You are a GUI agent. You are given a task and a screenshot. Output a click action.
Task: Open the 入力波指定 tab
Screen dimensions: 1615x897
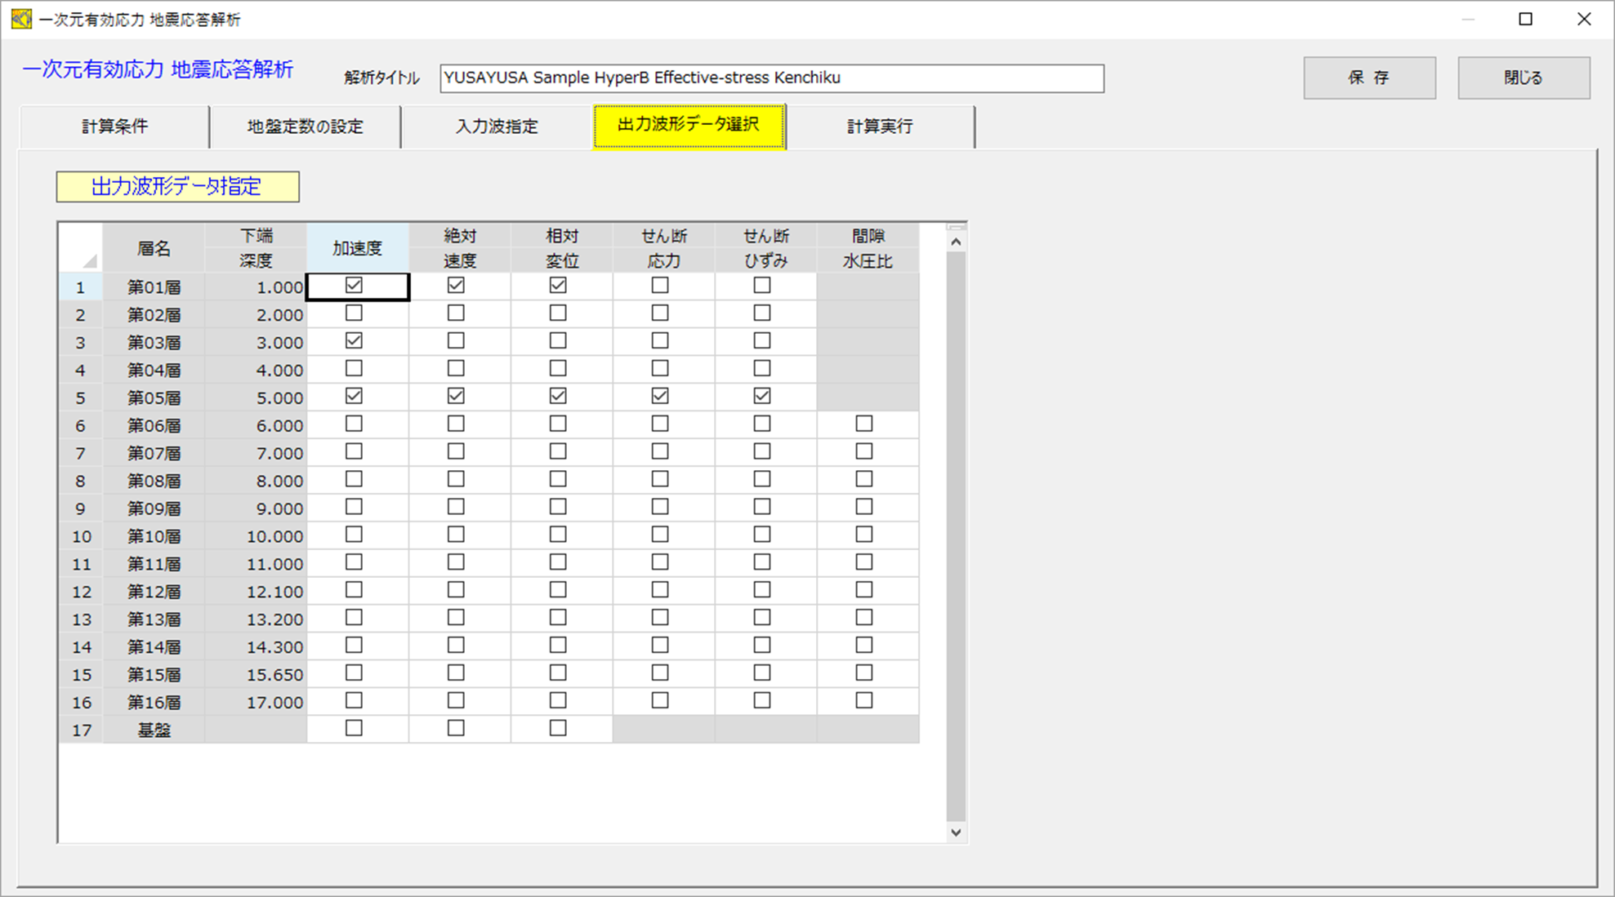[497, 127]
